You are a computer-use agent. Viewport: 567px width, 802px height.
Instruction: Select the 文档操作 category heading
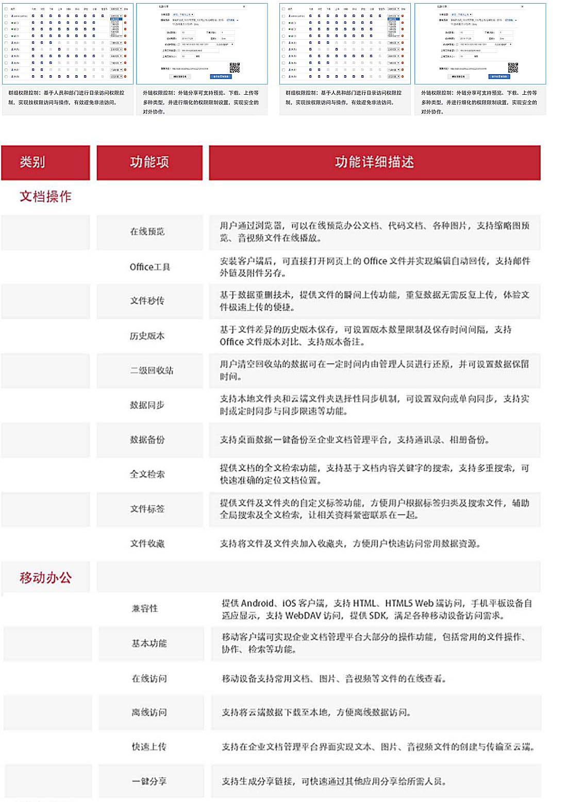tap(45, 196)
